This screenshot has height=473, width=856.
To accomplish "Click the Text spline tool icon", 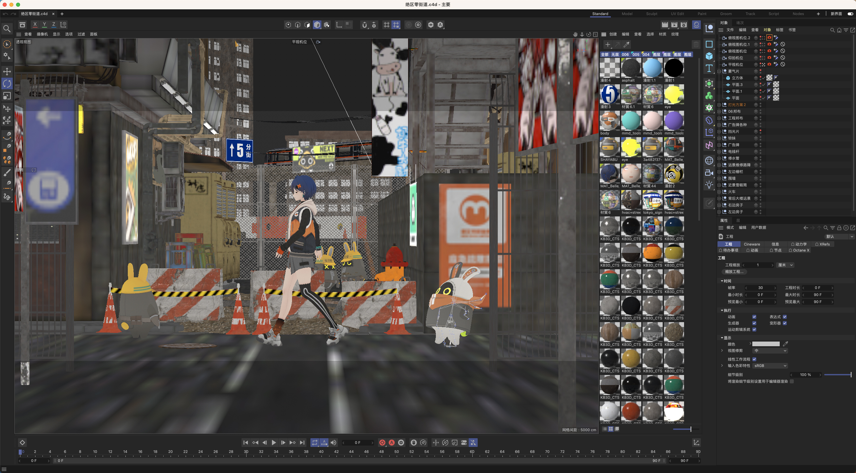I will [709, 69].
